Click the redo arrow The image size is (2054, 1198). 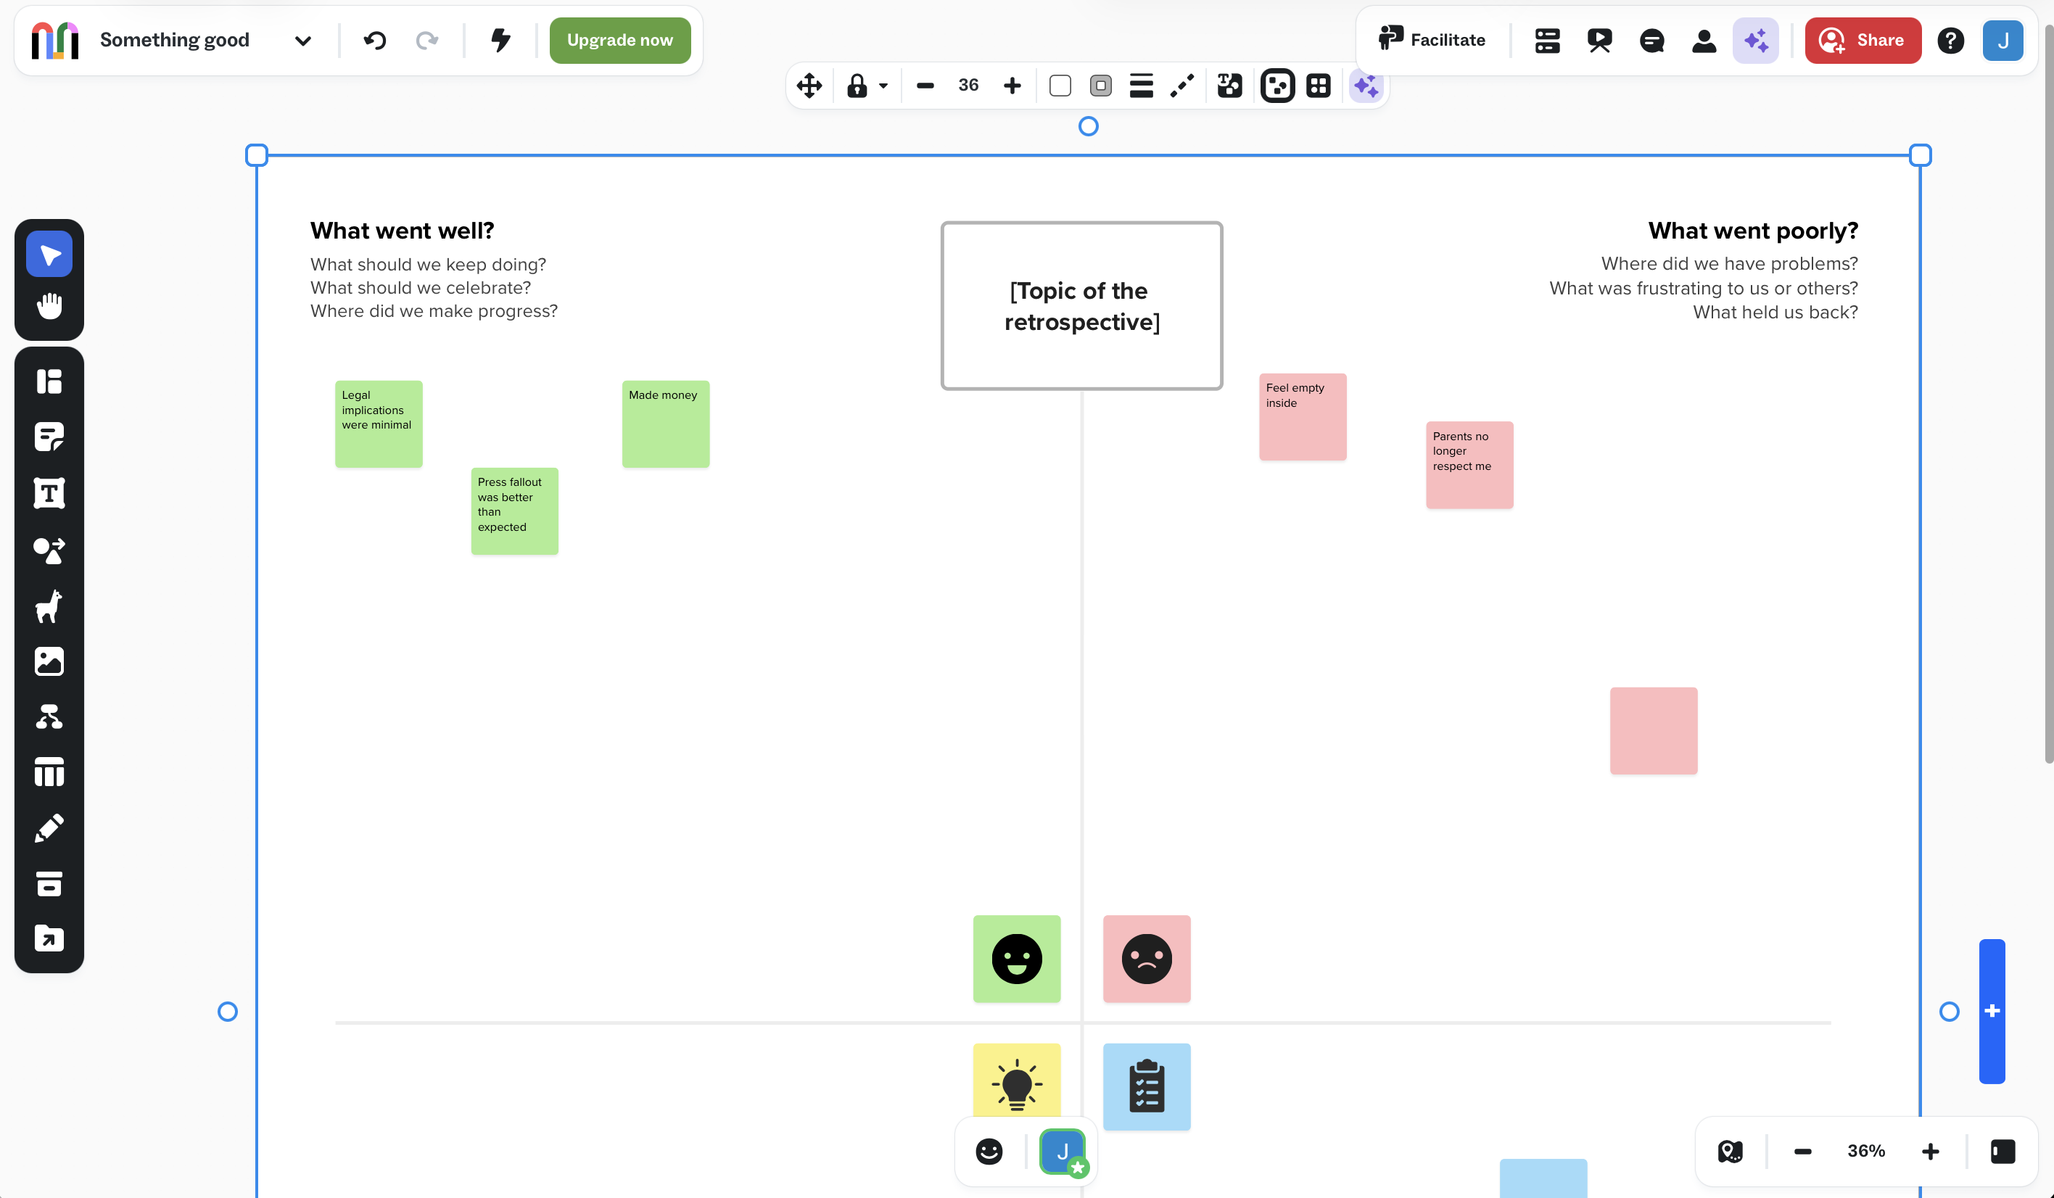[x=427, y=40]
